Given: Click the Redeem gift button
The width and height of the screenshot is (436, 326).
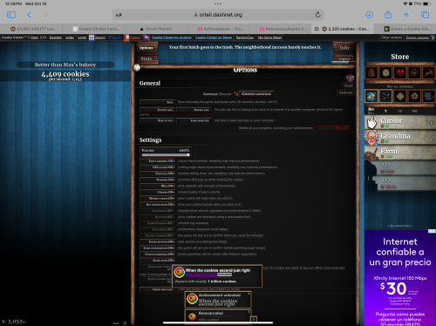Looking at the screenshot, I should pyautogui.click(x=345, y=92).
